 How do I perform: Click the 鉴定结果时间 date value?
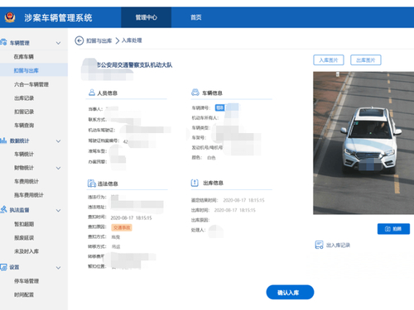(x=243, y=200)
